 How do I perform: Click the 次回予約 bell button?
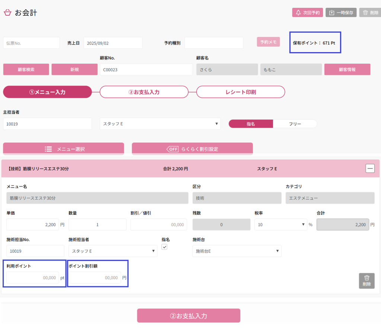click(307, 13)
